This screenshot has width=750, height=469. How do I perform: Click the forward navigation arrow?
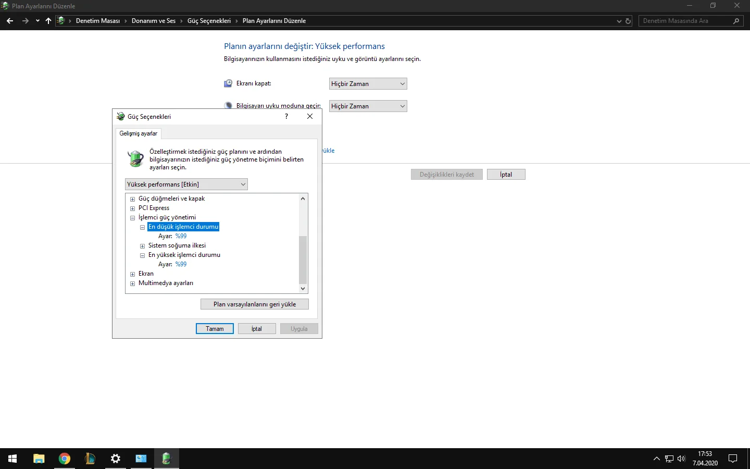[26, 21]
